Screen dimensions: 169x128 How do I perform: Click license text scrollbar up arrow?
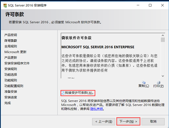(163, 35)
